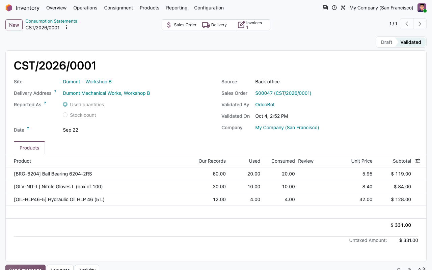
Task: Open Dumont Mechanical Works, Workshop B address link
Action: click(106, 93)
